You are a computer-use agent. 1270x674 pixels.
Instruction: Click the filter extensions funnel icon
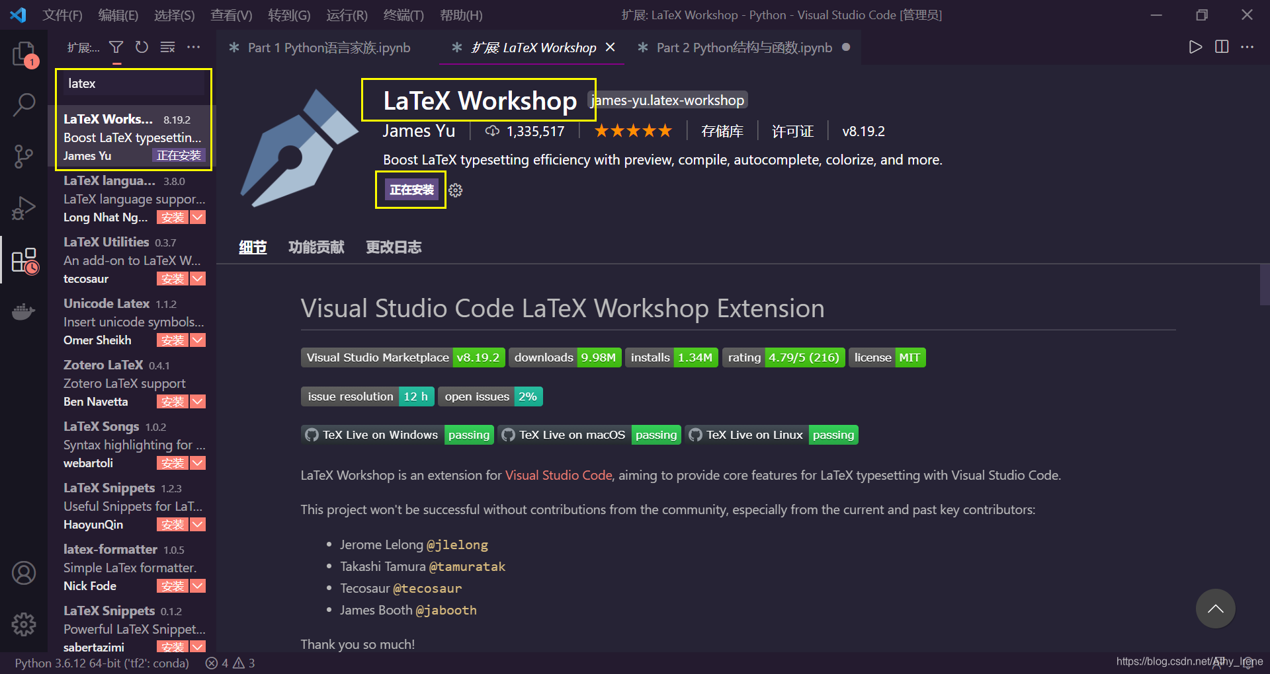click(x=116, y=48)
